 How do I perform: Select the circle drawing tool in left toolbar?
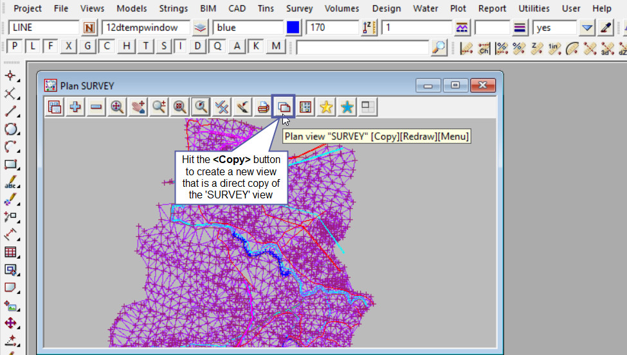pos(10,129)
